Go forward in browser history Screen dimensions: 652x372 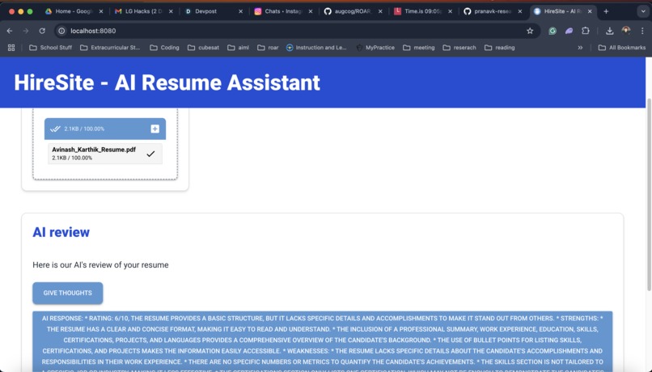point(26,31)
